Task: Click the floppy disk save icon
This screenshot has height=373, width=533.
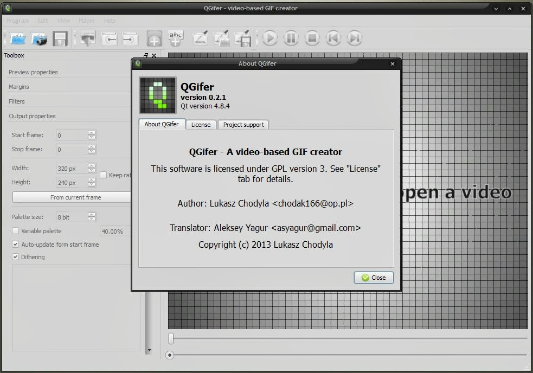Action: point(60,38)
